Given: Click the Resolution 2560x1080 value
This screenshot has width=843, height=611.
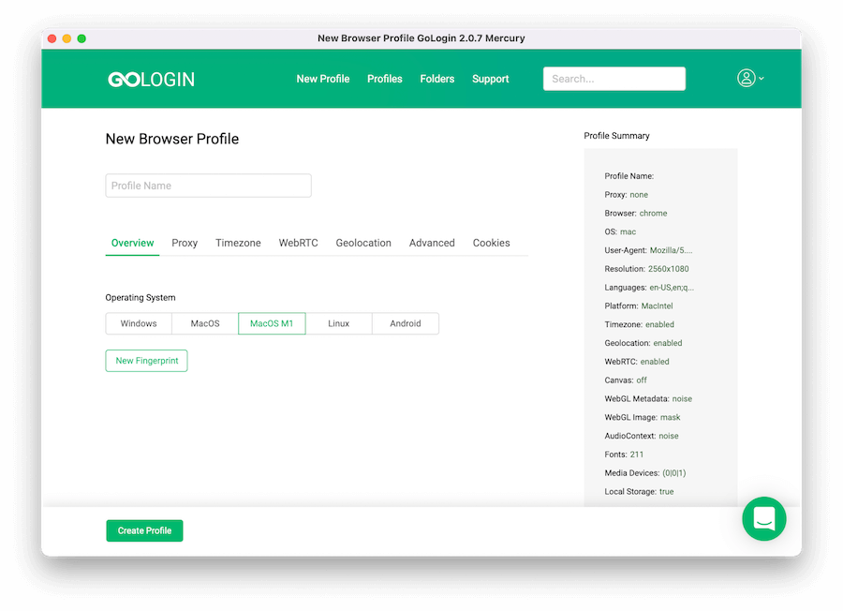Looking at the screenshot, I should [668, 269].
